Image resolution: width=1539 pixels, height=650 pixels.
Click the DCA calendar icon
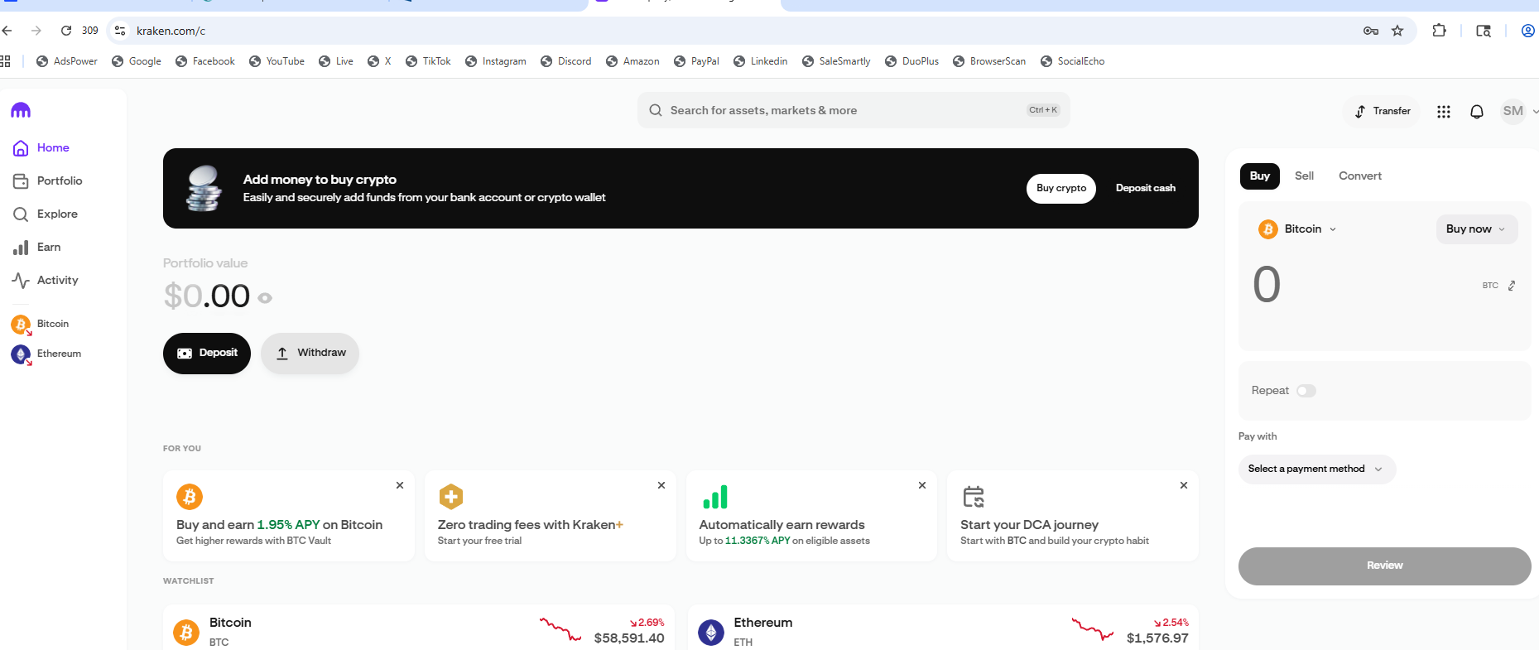[x=974, y=497]
